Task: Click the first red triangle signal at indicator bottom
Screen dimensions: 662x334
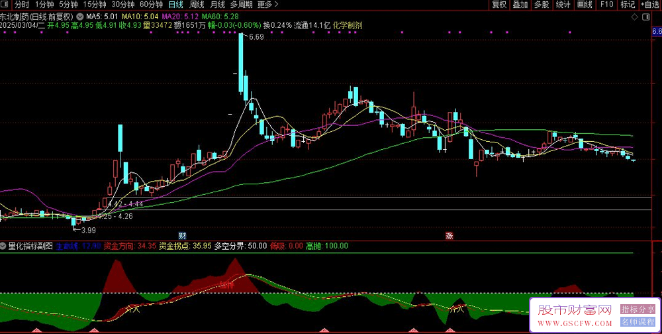Action: [x=36, y=330]
